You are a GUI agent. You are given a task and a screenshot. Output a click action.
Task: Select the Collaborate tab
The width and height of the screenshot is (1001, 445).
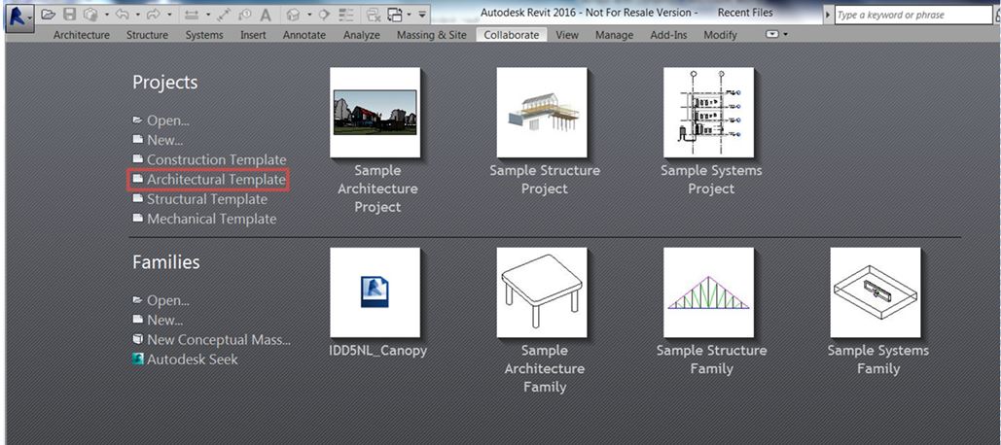pos(512,35)
